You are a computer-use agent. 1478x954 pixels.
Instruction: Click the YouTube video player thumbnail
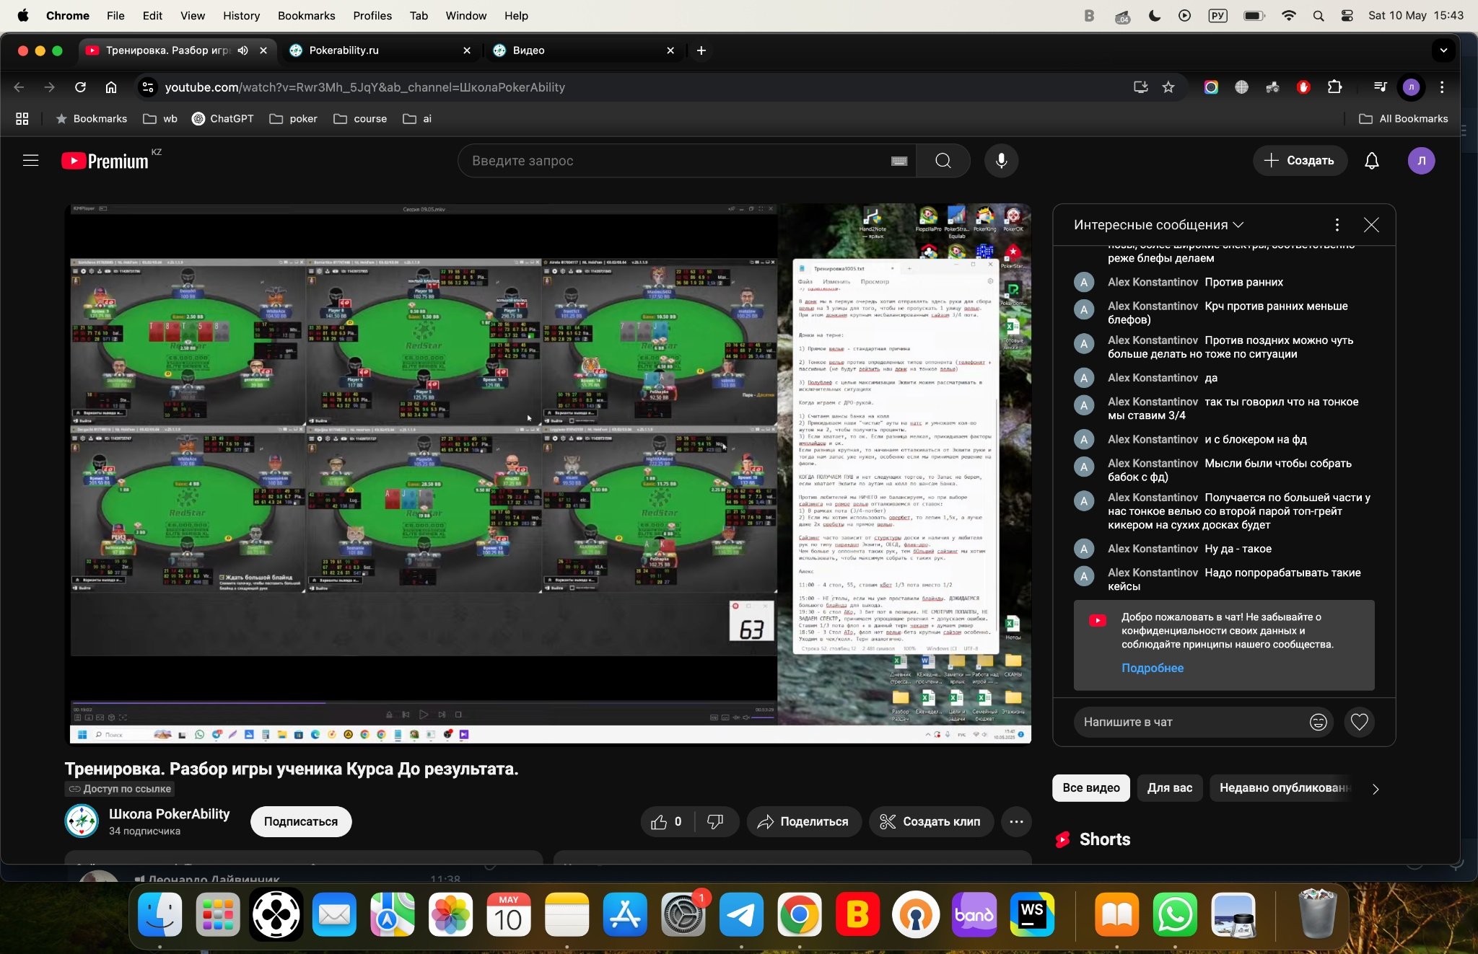548,473
